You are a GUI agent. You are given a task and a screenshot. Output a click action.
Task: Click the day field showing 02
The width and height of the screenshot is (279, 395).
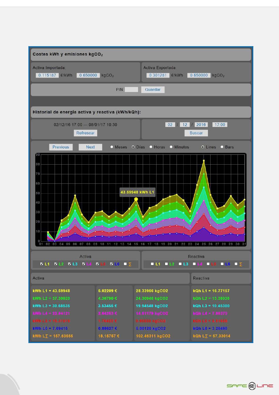[x=170, y=125]
